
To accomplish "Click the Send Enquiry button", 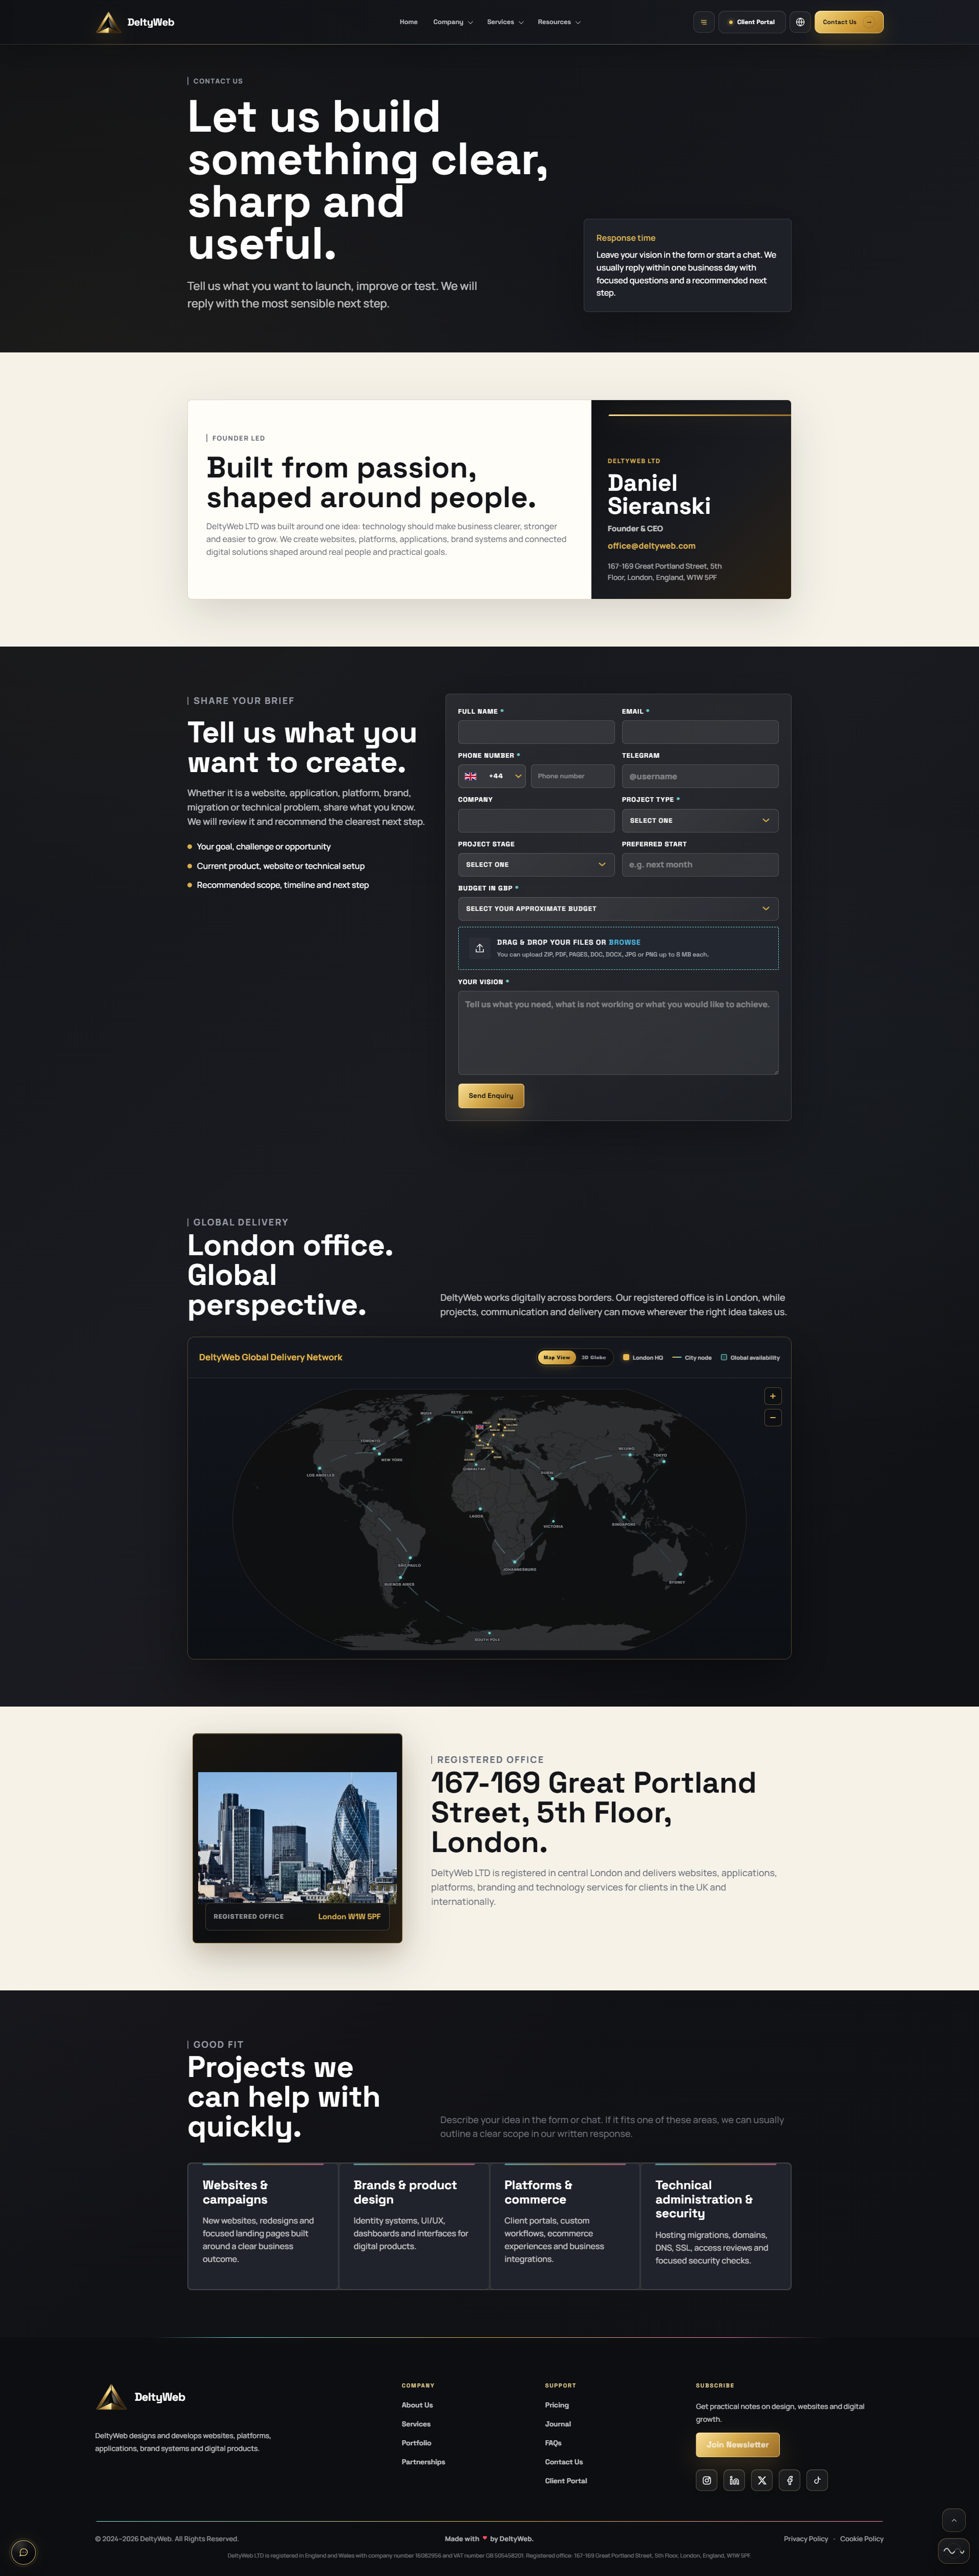I will (x=491, y=1095).
